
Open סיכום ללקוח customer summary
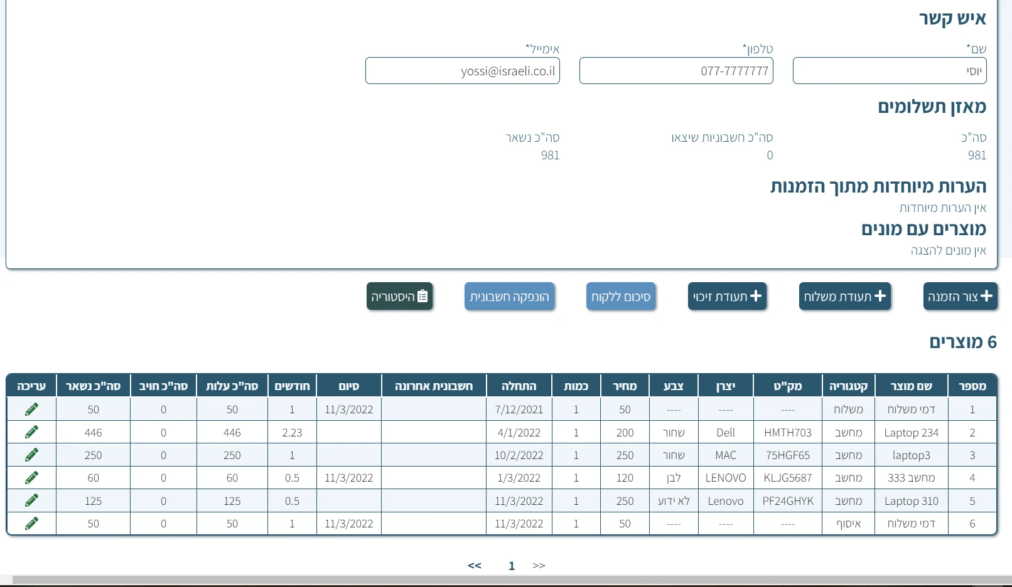pyautogui.click(x=621, y=297)
